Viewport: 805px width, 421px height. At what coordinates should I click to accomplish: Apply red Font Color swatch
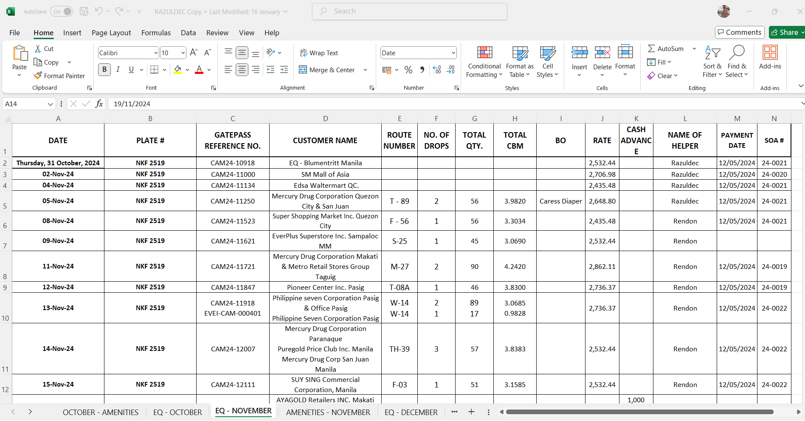[x=199, y=70]
